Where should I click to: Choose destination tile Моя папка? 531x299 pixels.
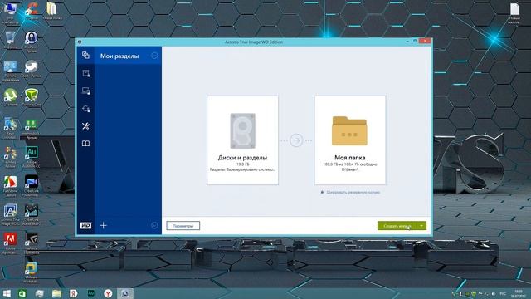point(350,140)
